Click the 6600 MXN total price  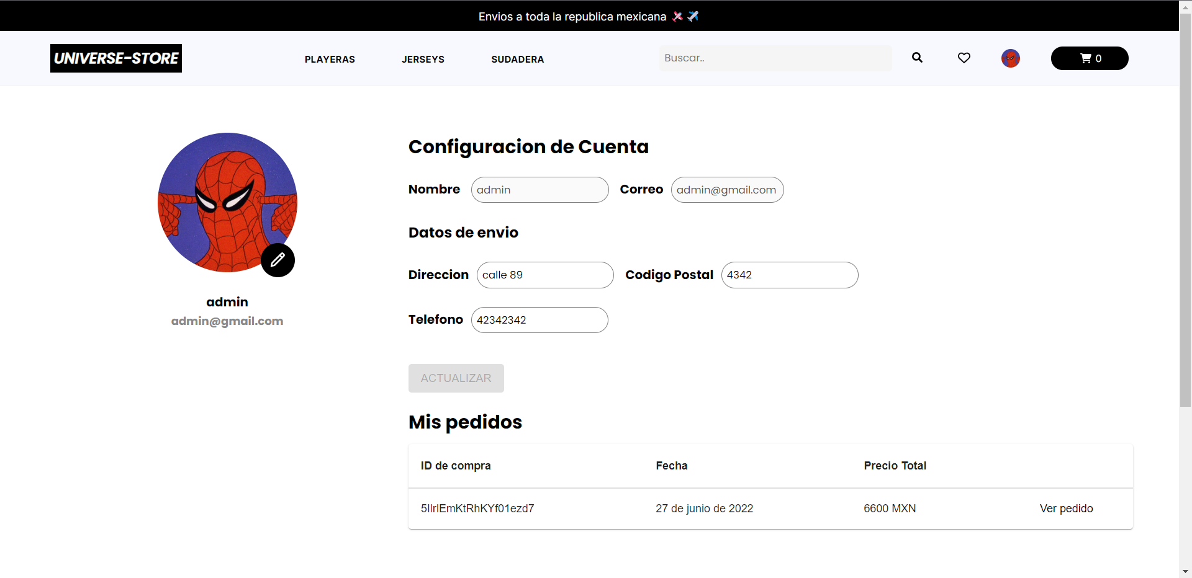(x=890, y=509)
